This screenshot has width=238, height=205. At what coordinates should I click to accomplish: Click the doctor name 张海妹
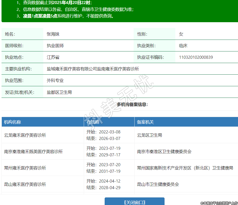point(53,34)
